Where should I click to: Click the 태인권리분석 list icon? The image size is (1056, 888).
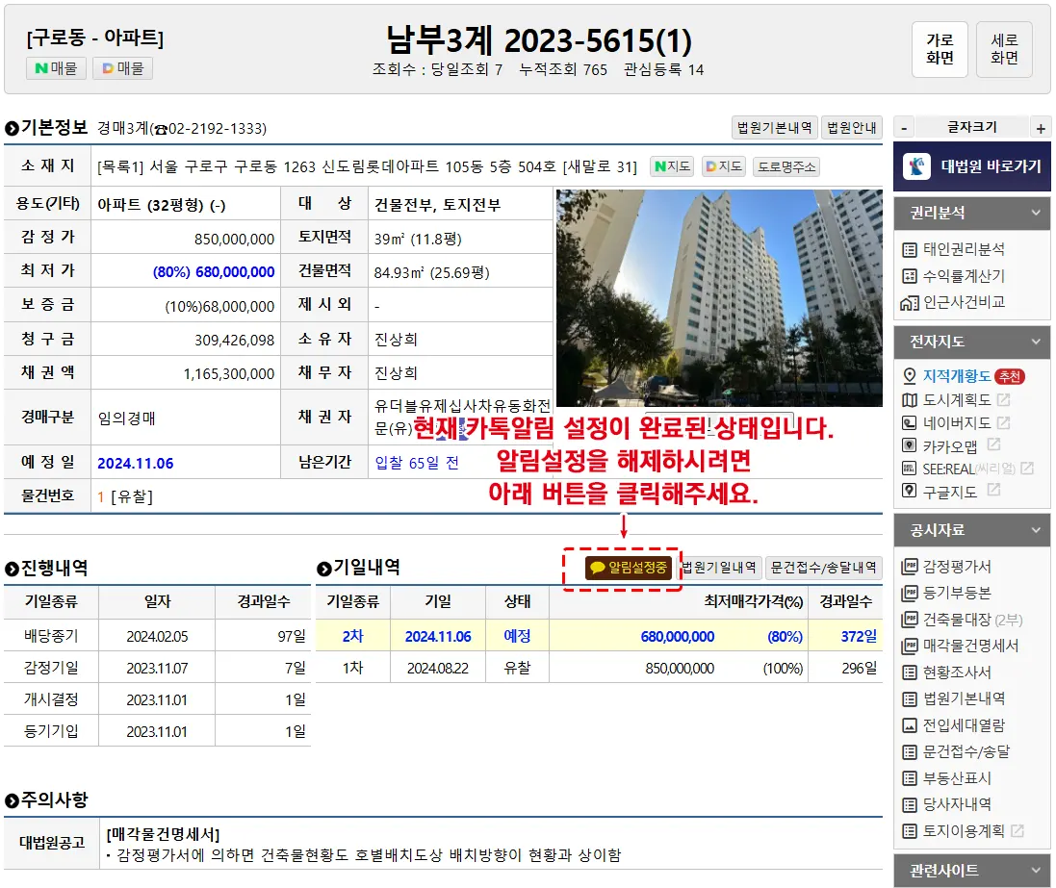point(909,249)
